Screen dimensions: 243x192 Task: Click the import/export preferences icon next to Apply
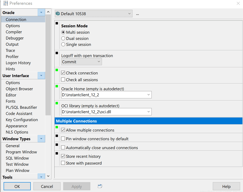(100, 186)
